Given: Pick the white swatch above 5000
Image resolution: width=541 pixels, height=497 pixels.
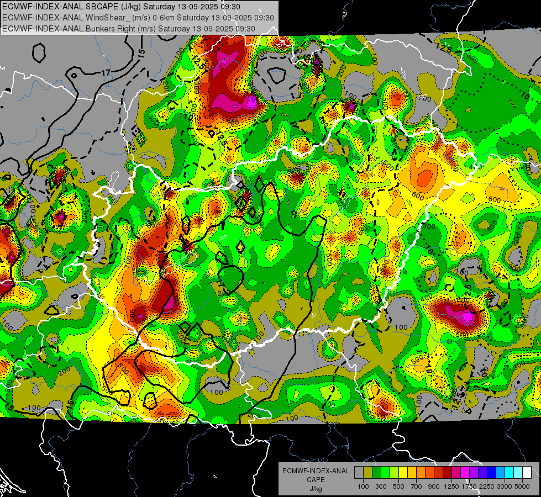Looking at the screenshot, I should (x=527, y=472).
